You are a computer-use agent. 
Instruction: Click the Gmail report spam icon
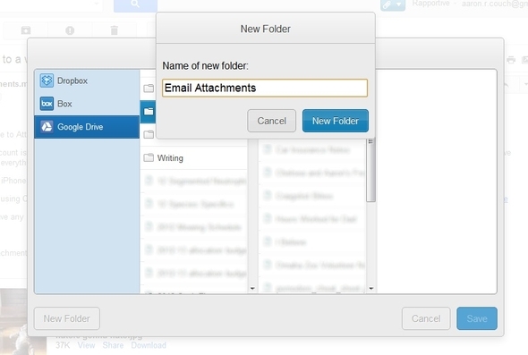70,30
